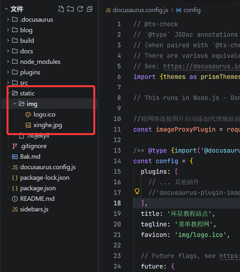Expand the src folder
The width and height of the screenshot is (240, 272).
[8, 83]
